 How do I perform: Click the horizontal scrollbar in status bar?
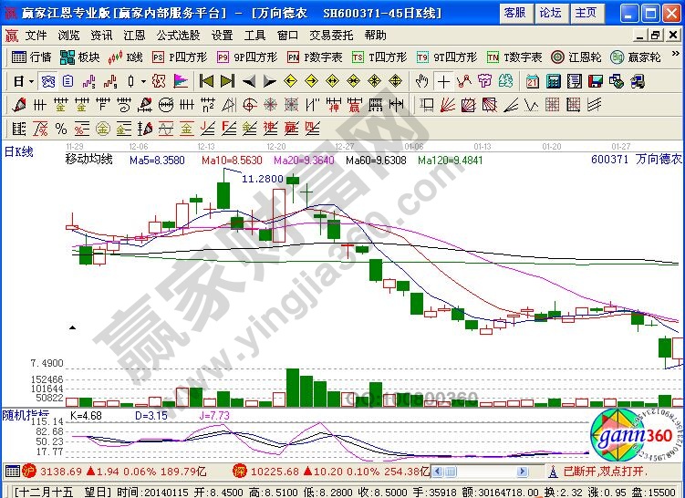click(493, 472)
